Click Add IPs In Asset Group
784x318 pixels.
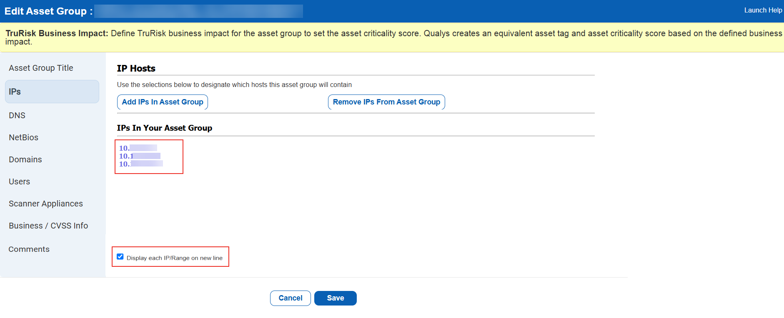pyautogui.click(x=163, y=102)
